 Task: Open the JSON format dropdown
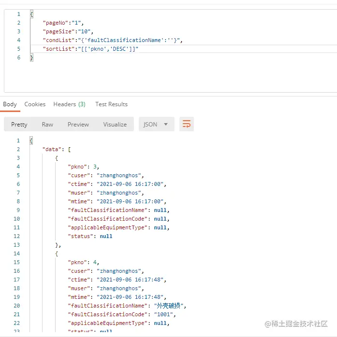pos(156,124)
